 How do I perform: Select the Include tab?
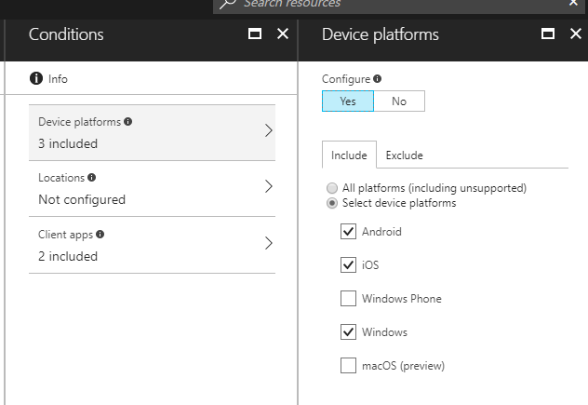(x=349, y=155)
